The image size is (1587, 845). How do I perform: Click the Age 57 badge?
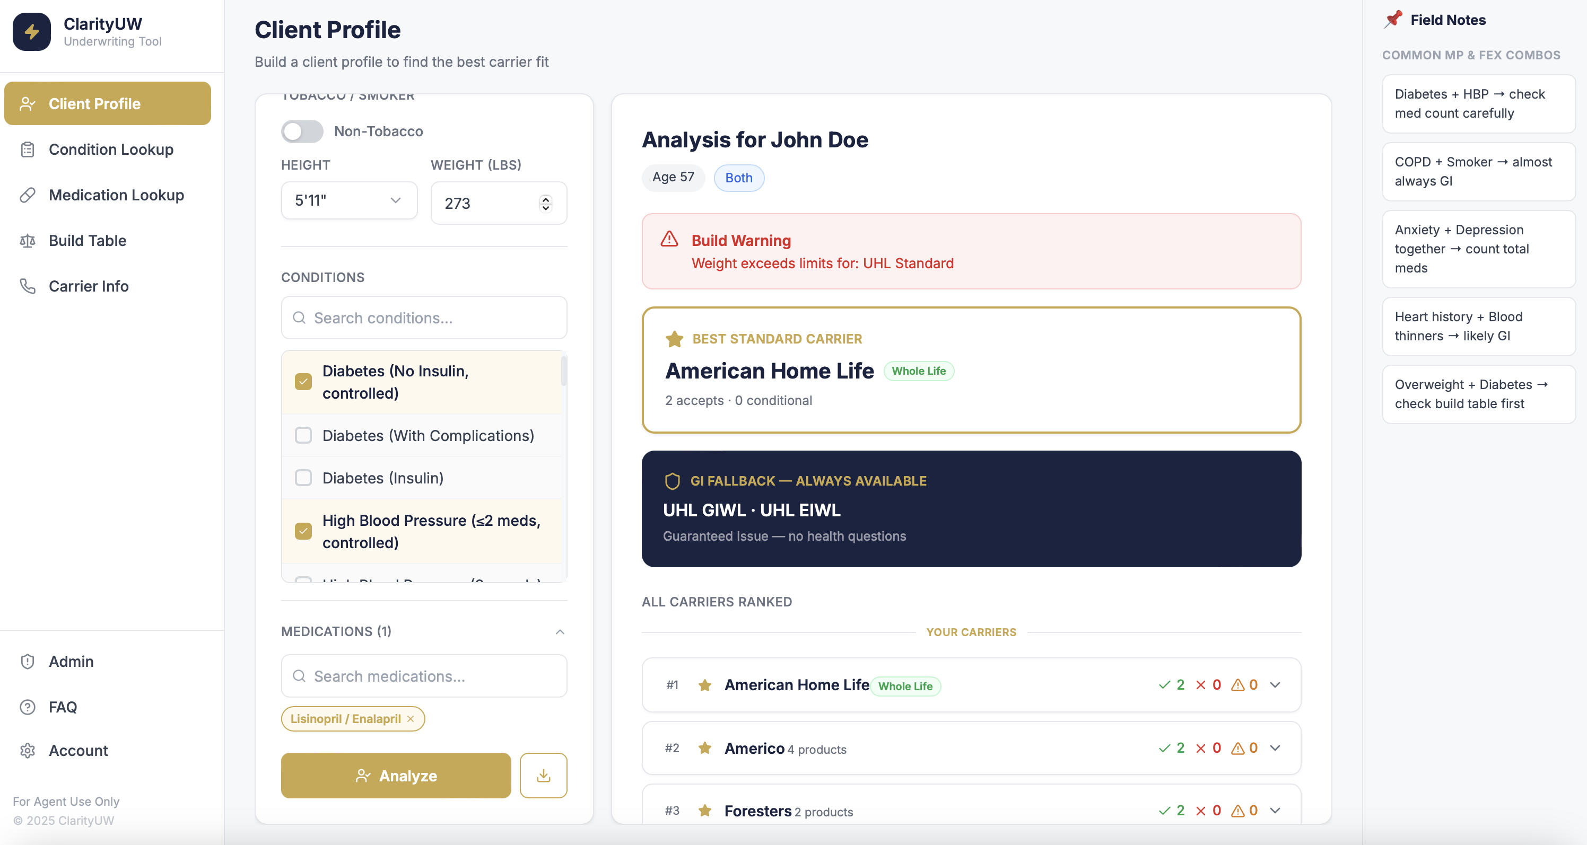(x=674, y=178)
